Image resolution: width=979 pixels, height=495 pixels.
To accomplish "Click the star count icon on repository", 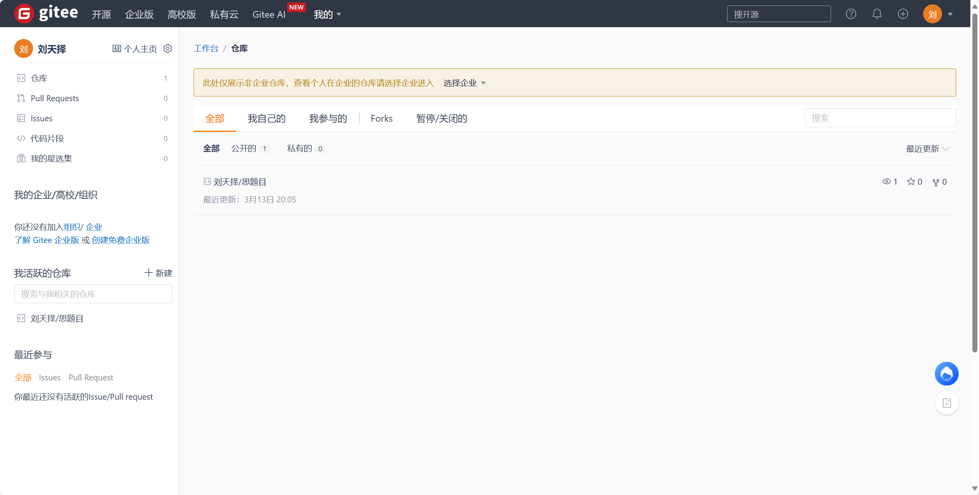I will click(x=911, y=182).
